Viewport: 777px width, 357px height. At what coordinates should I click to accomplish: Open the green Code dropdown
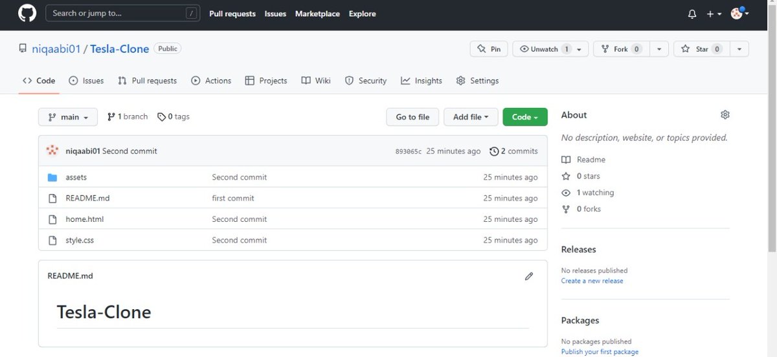525,117
